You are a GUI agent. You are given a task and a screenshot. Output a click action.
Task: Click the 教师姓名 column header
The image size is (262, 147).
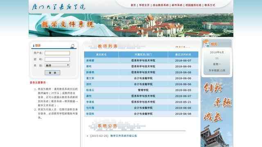pos(101,54)
